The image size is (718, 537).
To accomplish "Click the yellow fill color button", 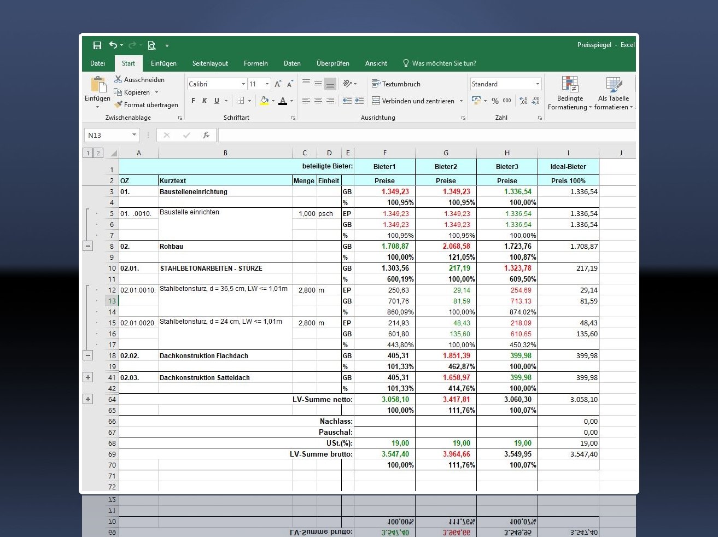I will pyautogui.click(x=264, y=101).
